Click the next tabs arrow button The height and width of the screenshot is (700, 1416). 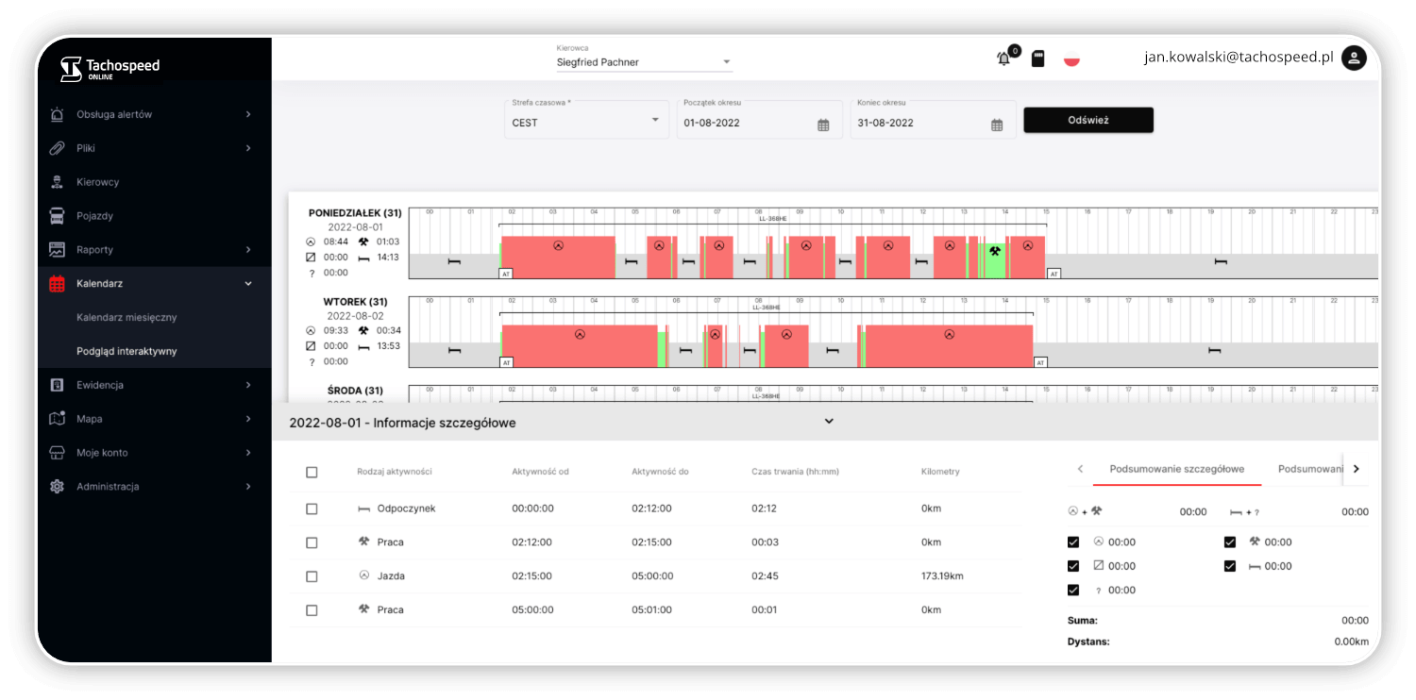click(1357, 469)
